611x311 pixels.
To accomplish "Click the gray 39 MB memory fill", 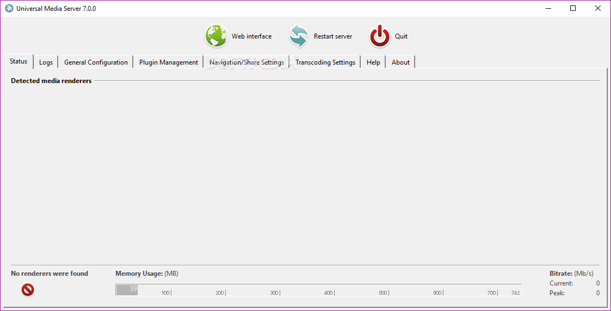I will (127, 290).
